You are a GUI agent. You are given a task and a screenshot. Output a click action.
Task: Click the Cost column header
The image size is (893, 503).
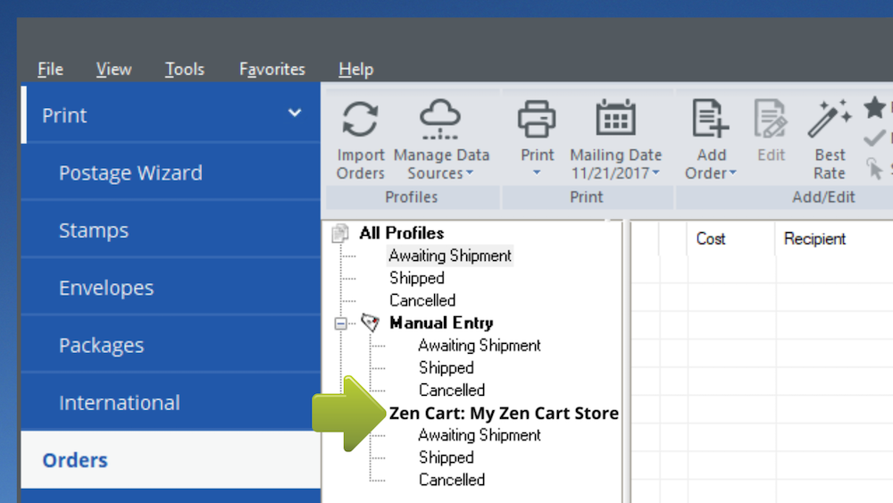[x=730, y=239]
